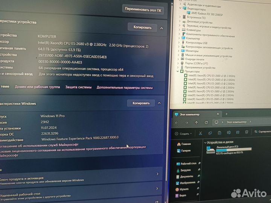Image resolution: width=271 pixels, height=203 pixels.
Task: Expand Дисковые устройства node
Action: (x=180, y=21)
